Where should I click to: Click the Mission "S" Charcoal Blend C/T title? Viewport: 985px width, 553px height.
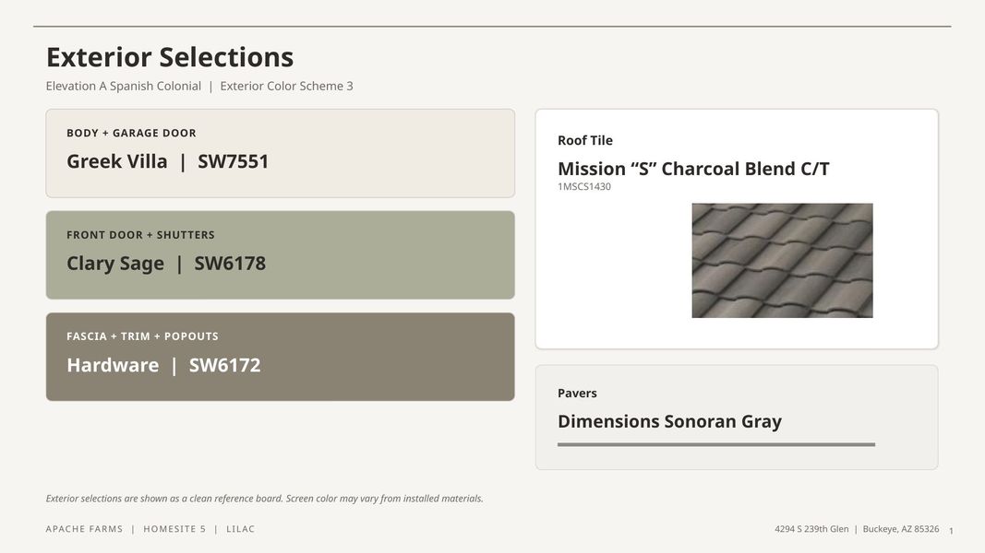point(693,169)
